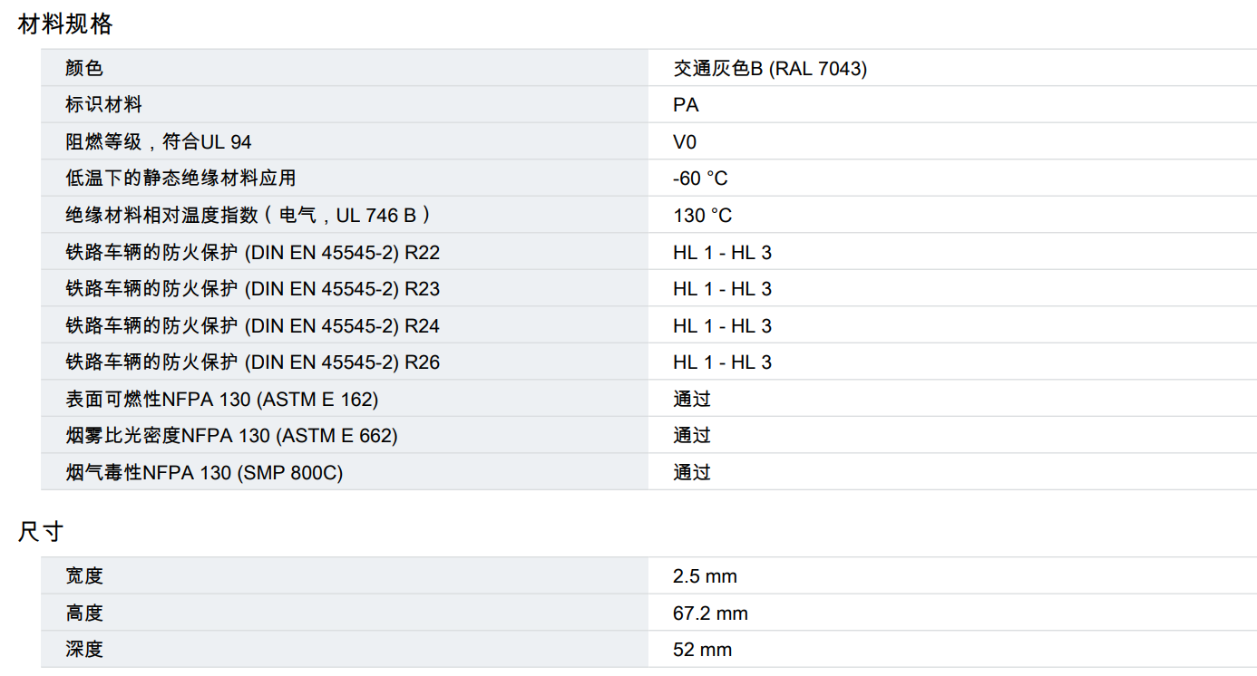Click the 2.5 mm width value
This screenshot has height=676, width=1257.
(x=705, y=576)
